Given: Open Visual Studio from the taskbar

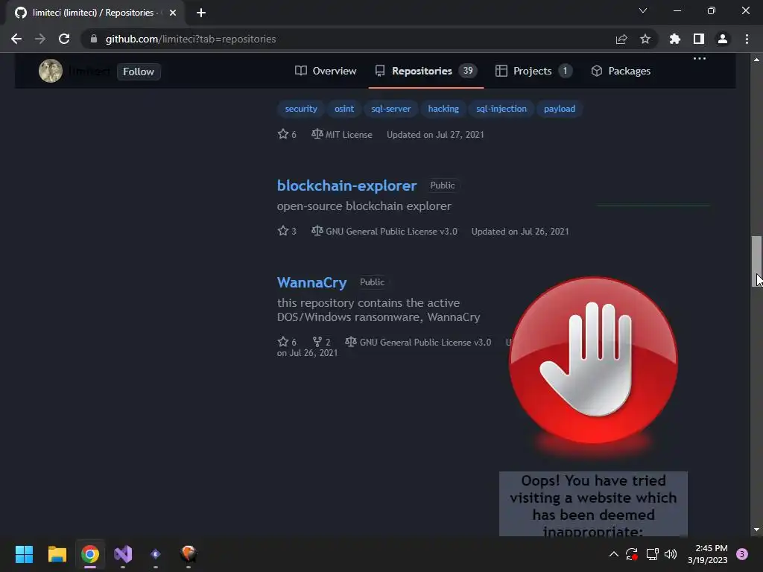Looking at the screenshot, I should (123, 554).
